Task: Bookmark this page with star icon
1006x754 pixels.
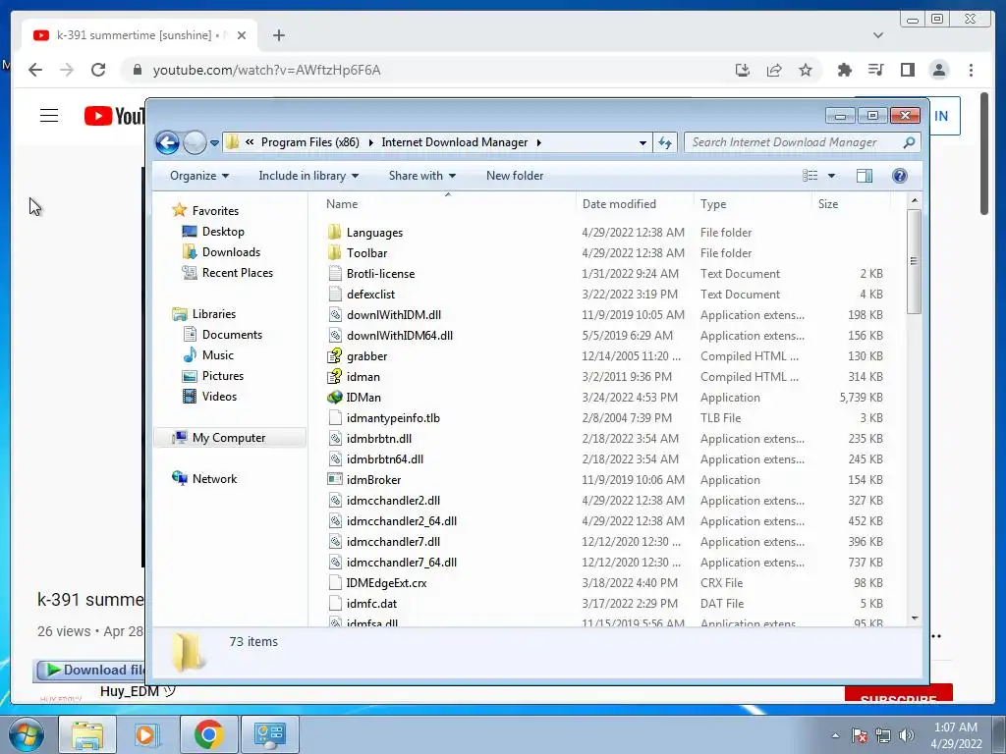Action: click(x=806, y=70)
